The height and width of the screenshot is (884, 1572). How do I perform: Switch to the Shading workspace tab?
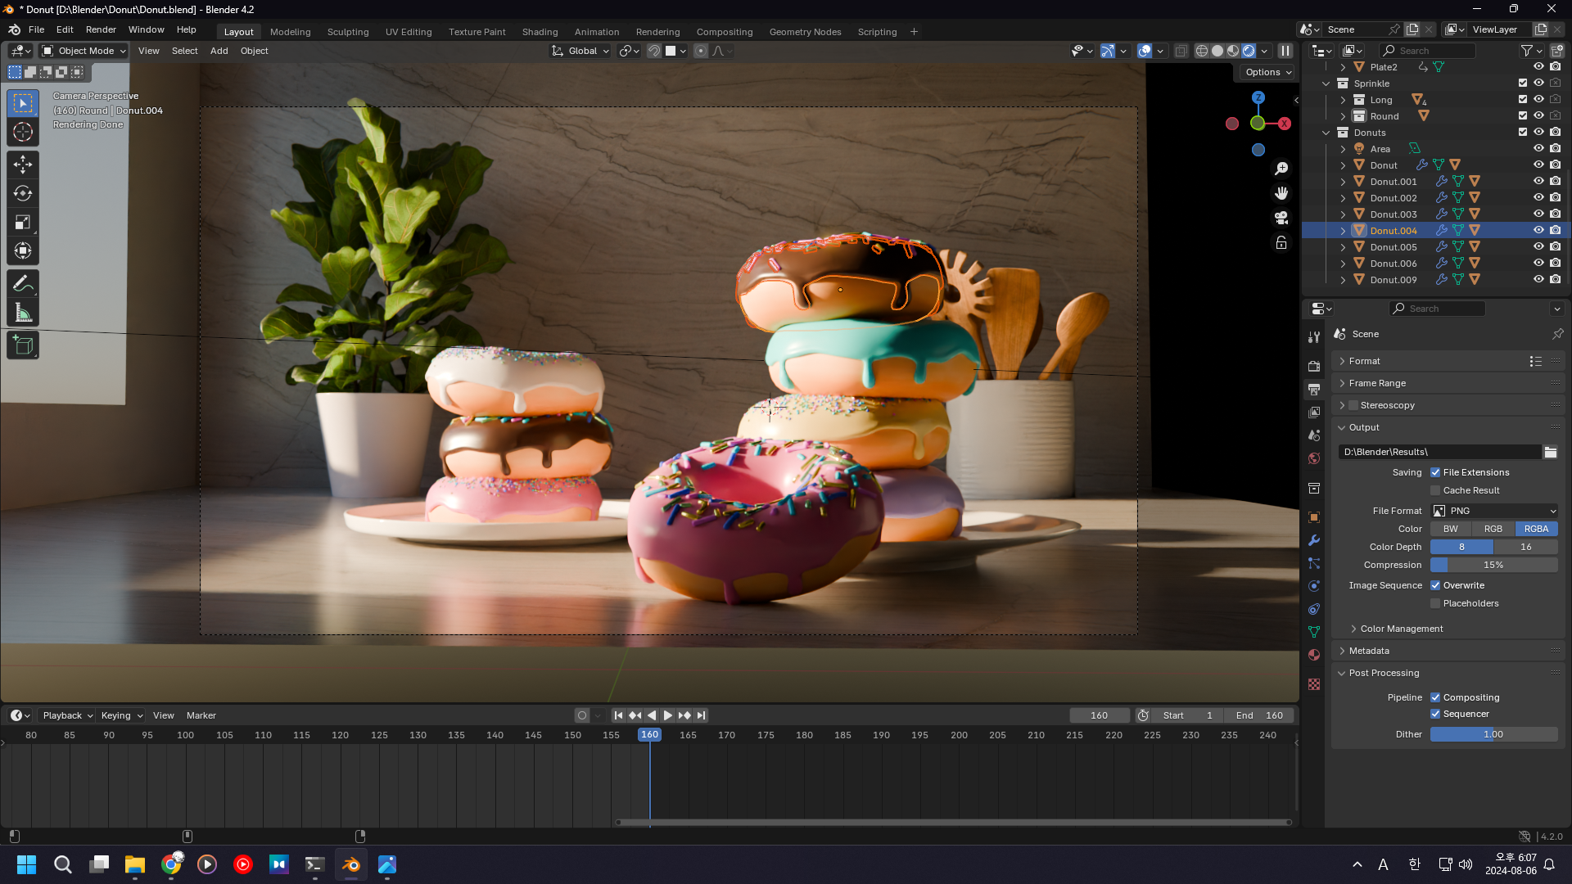tap(540, 32)
